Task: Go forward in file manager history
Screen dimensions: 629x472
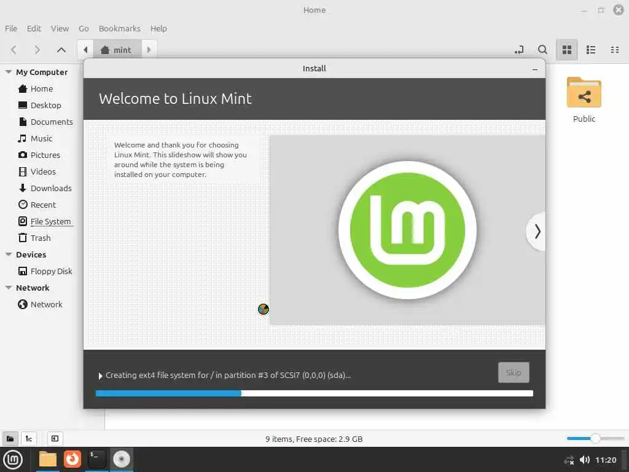Action: (37, 50)
